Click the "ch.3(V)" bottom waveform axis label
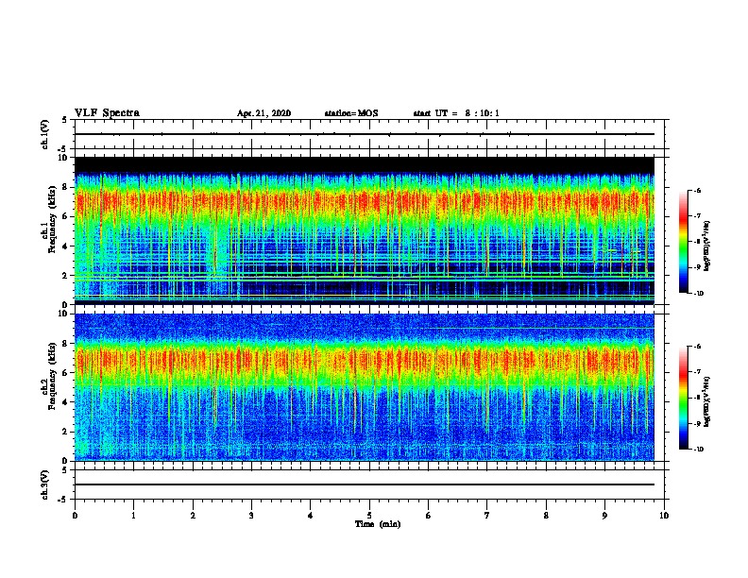The image size is (748, 578). (x=45, y=485)
